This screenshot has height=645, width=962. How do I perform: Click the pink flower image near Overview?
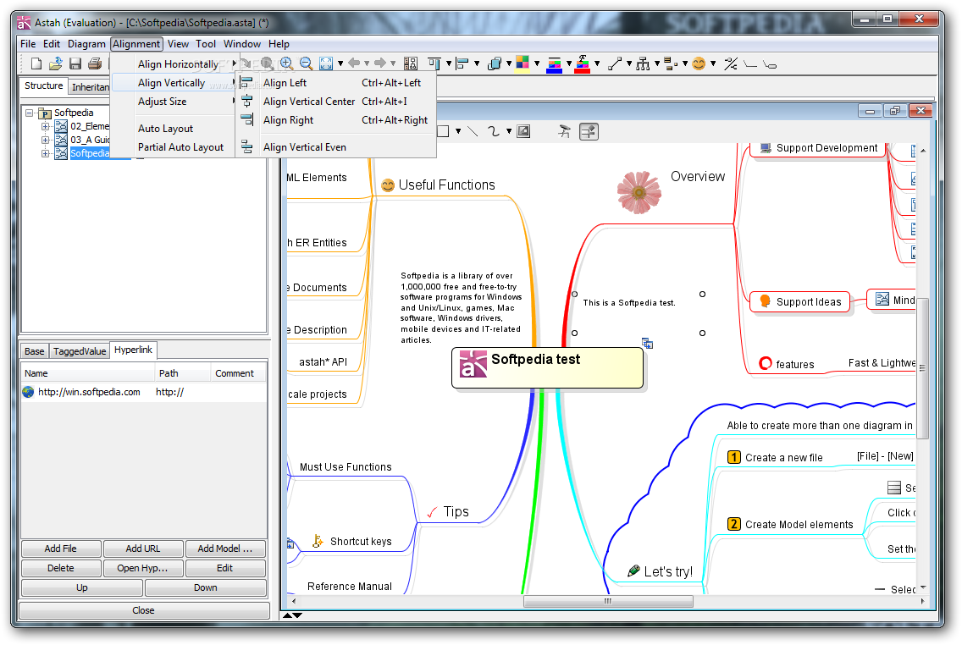pos(639,192)
